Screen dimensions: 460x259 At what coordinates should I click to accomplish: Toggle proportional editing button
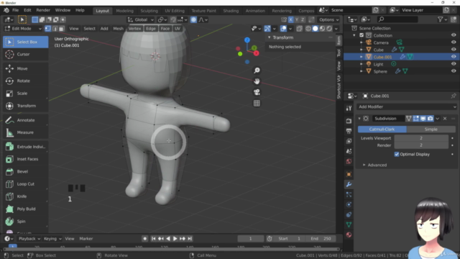pyautogui.click(x=193, y=19)
